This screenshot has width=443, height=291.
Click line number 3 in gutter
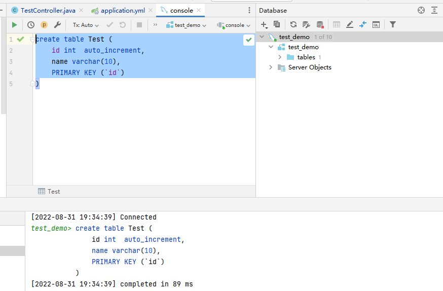(x=11, y=61)
